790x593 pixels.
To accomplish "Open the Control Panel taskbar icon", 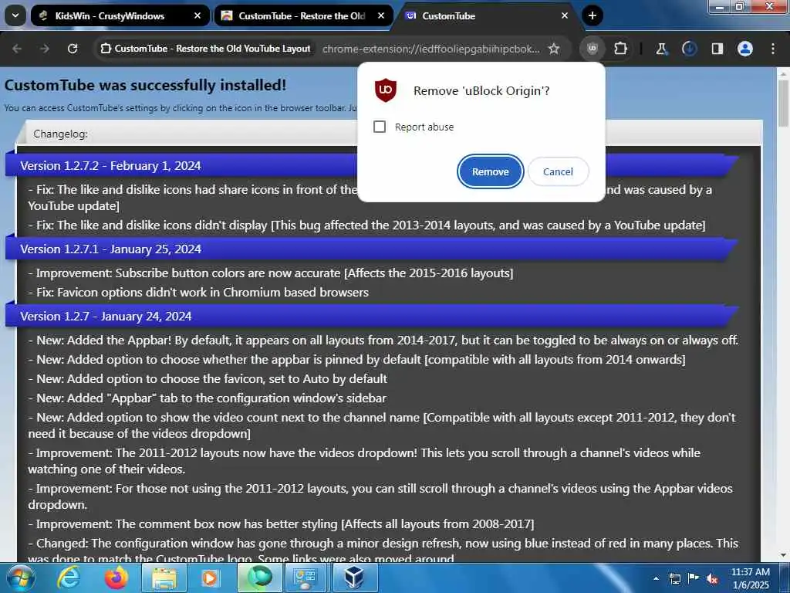I will (307, 578).
